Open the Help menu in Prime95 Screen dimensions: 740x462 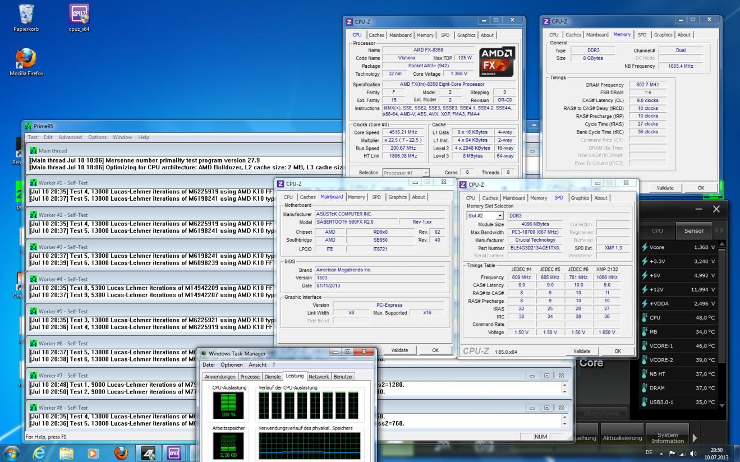point(144,137)
